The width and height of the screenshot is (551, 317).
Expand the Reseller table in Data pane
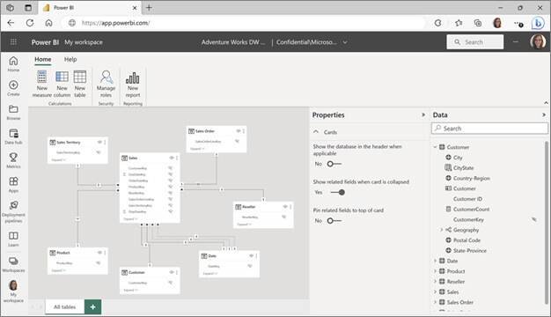(435, 282)
